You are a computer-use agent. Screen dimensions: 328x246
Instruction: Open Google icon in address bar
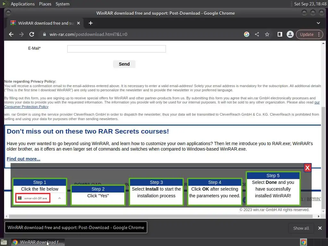point(247,34)
